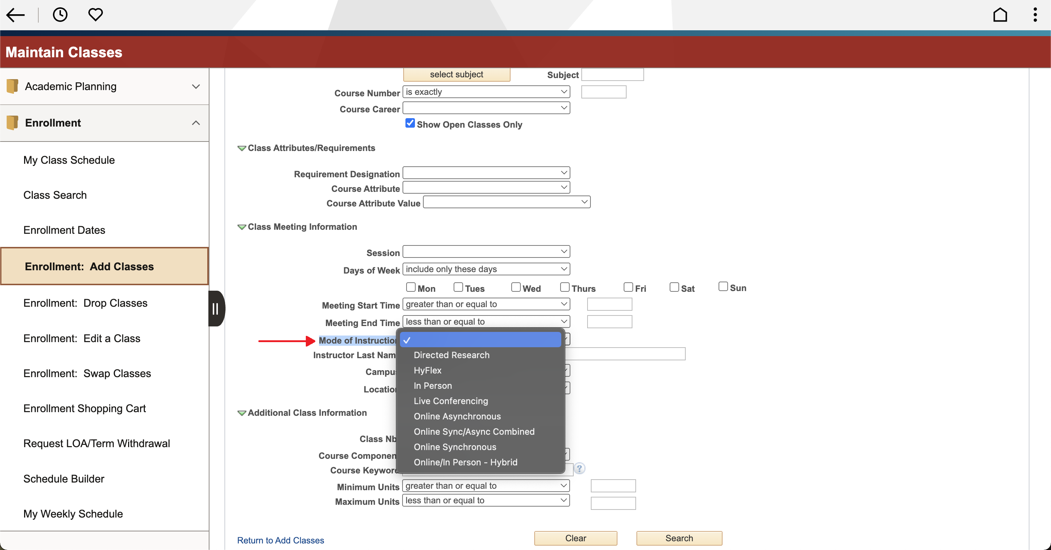Check the Sun checkbox
Screen dimensions: 1051x550
click(723, 286)
